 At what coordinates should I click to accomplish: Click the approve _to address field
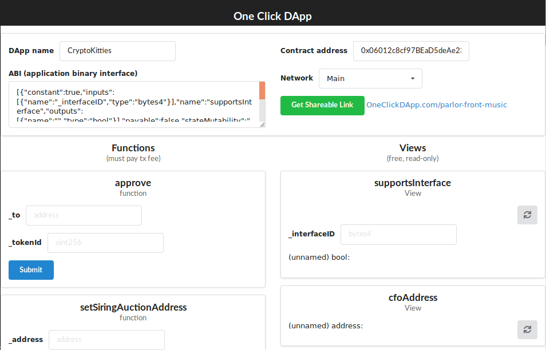coord(84,215)
